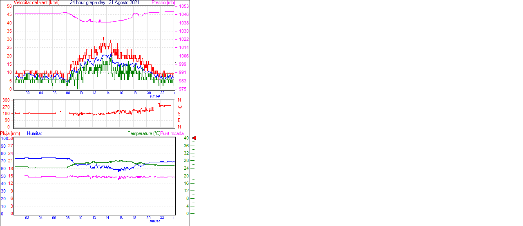Viewport: 523px width, 226px height.
Task: Click the 'S' compass letter on the wind direction graph
Action: pos(179,114)
